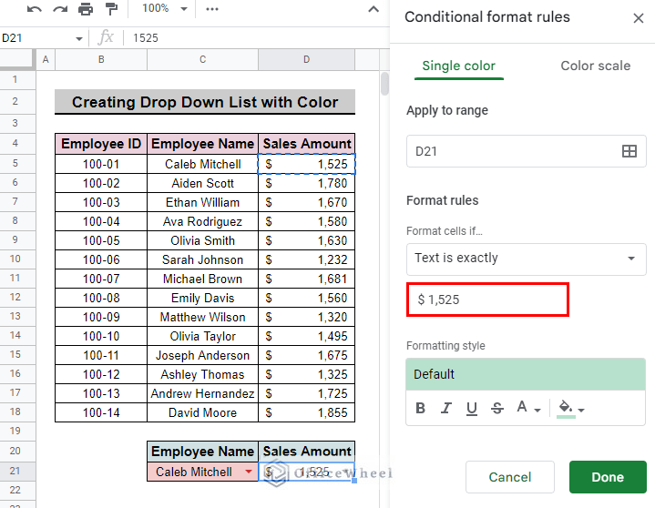The image size is (655, 508).
Task: Click the Ashley Thomas cell
Action: point(202,374)
